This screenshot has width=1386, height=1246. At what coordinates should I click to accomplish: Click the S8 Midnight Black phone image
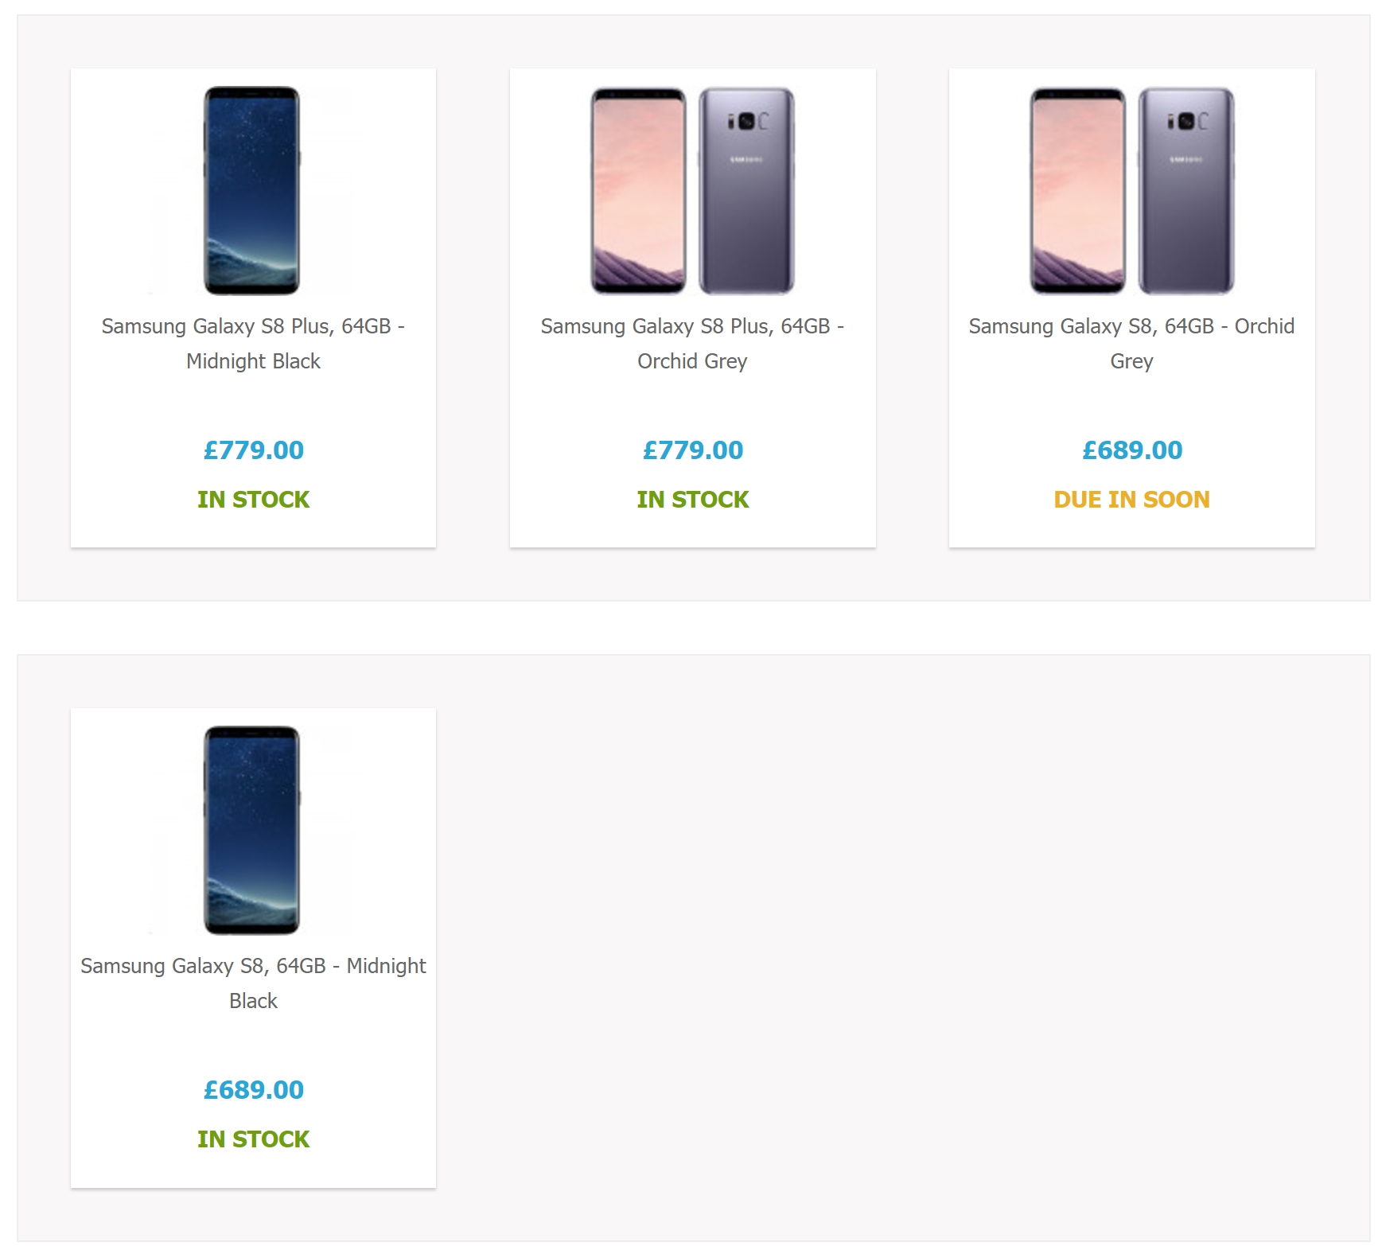point(252,830)
